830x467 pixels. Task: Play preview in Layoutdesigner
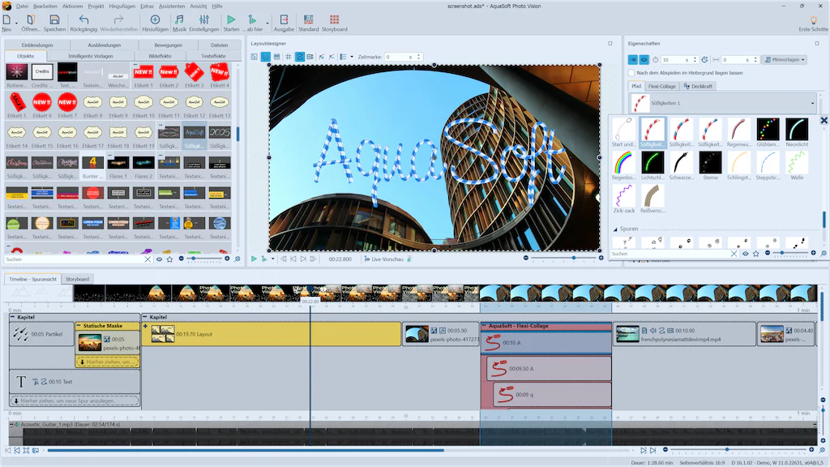tap(254, 259)
